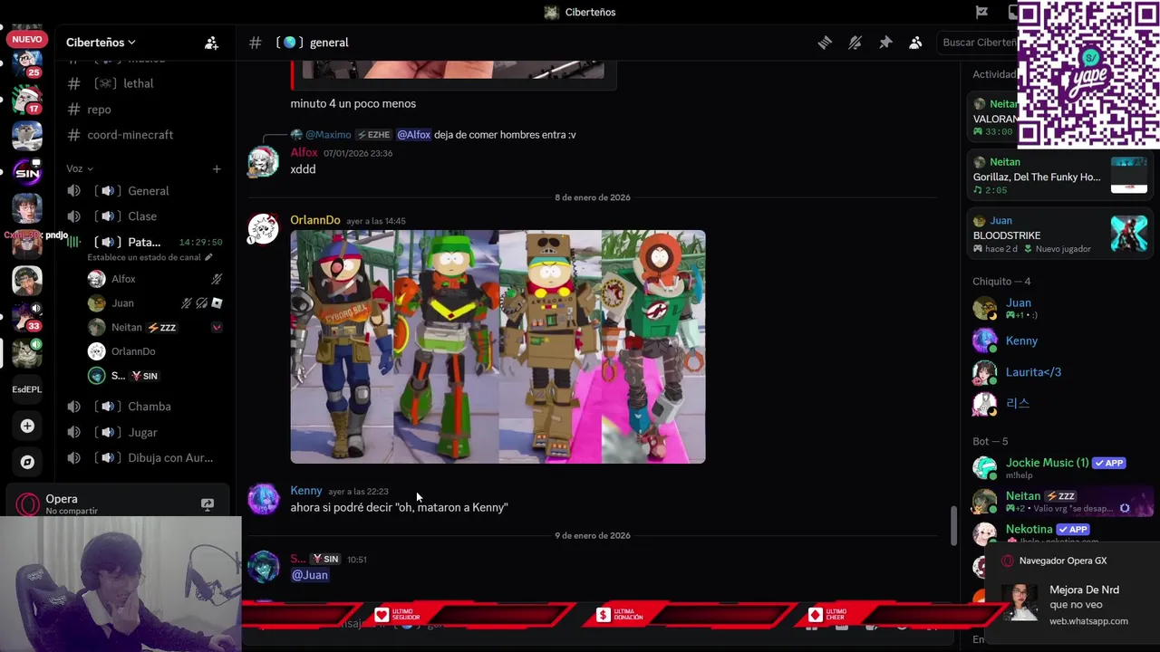Click the BLOODSTRIKE game thumbnail
1160x652 pixels.
(1129, 234)
